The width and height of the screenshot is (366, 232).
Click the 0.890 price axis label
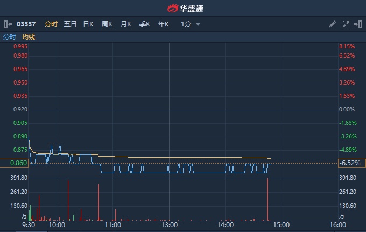20,136
